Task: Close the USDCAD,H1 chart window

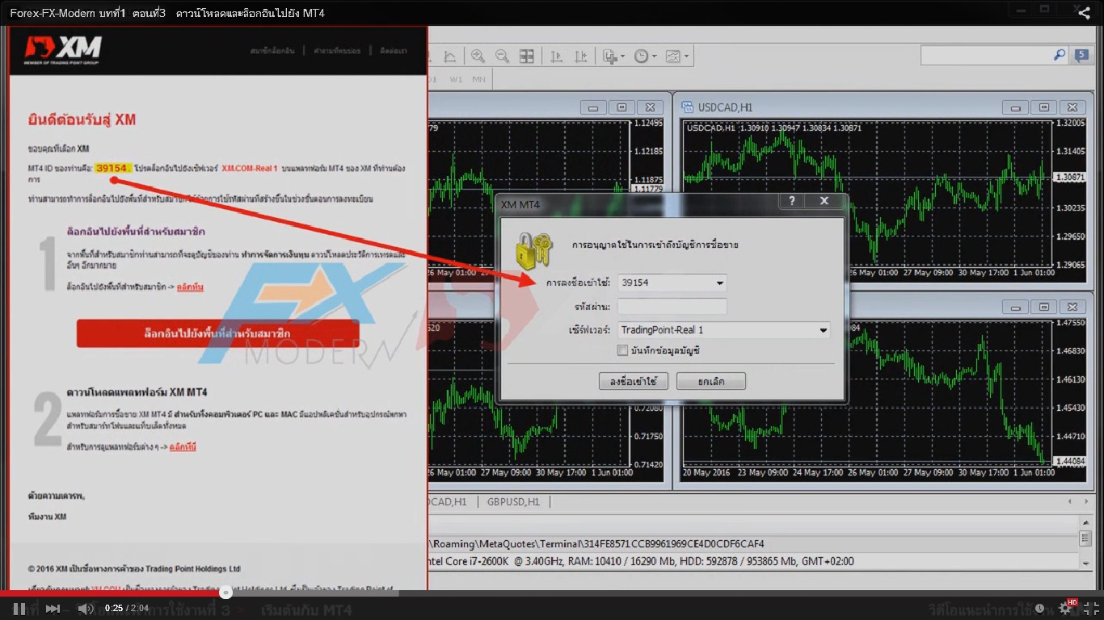Action: coord(1073,107)
